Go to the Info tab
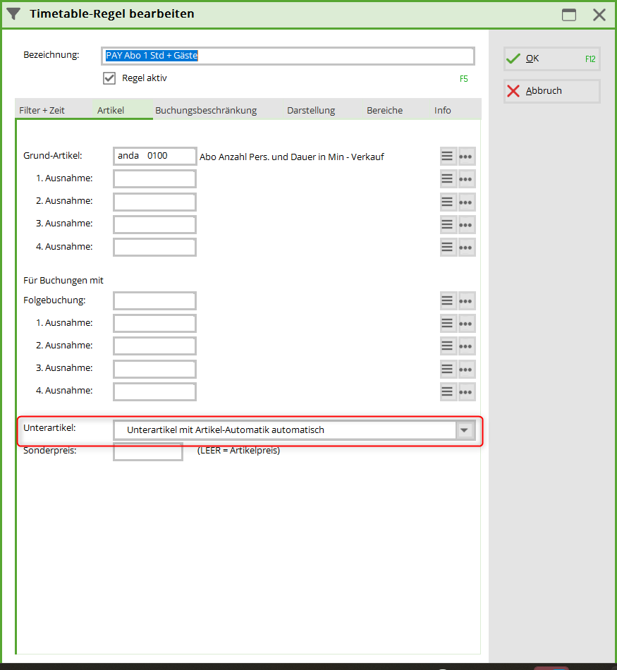Screen dimensions: 617x670 [443, 110]
